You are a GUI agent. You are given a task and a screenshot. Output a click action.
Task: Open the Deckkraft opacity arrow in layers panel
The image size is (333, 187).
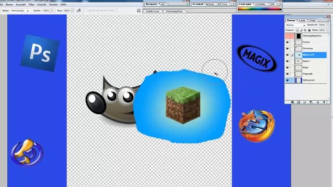coord(327,25)
